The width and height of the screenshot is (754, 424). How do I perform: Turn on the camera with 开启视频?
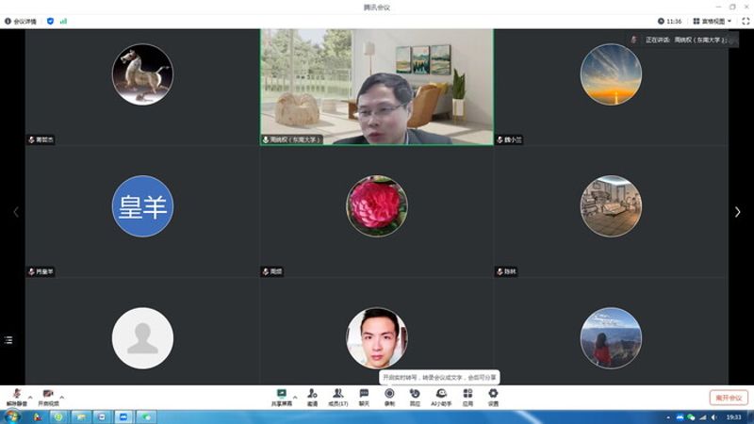(48, 394)
